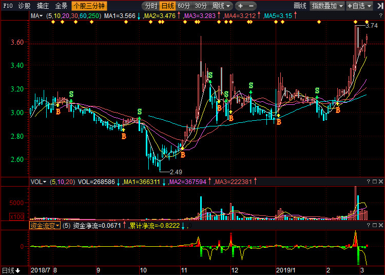Click the B buy signal under the 2.49 low
The image size is (385, 275).
point(183,155)
